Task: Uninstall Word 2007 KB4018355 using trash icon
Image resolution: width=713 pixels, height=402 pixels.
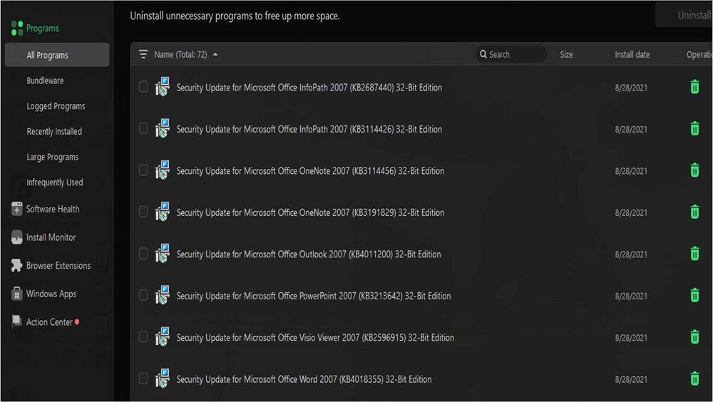Action: click(x=694, y=378)
